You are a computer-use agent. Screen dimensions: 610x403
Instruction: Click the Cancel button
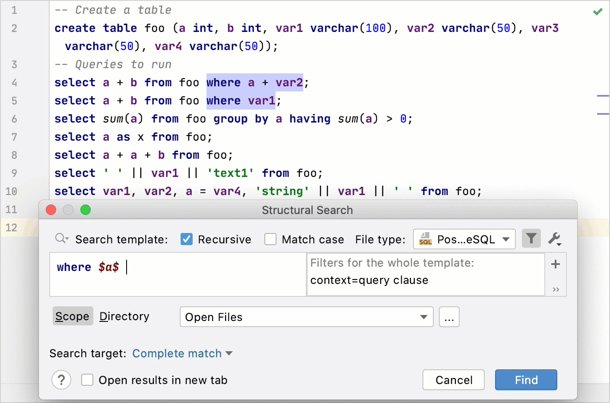click(x=453, y=380)
